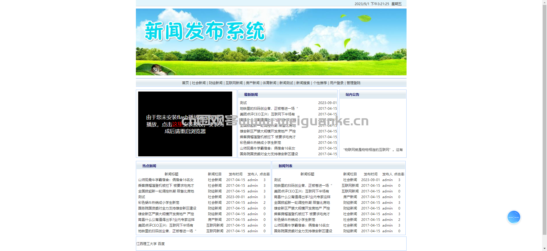Click the date and time display at top
This screenshot has height=251, width=547.
(x=378, y=4)
